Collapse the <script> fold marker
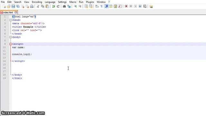The height and width of the screenshot is (116, 206). click(x=11, y=44)
